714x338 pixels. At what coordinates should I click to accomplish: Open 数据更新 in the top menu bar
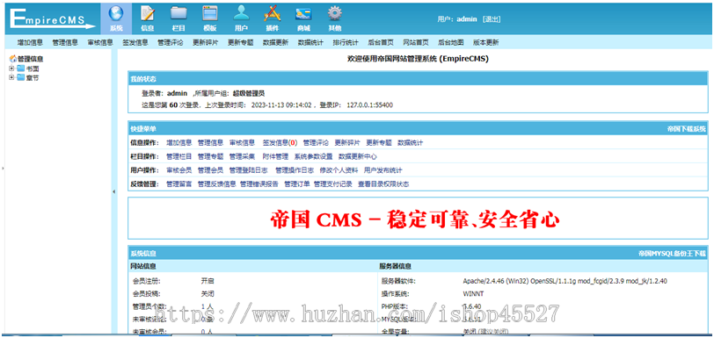coord(275,43)
